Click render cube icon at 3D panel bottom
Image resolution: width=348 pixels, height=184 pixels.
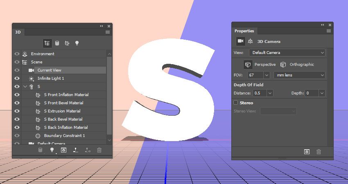click(x=64, y=150)
